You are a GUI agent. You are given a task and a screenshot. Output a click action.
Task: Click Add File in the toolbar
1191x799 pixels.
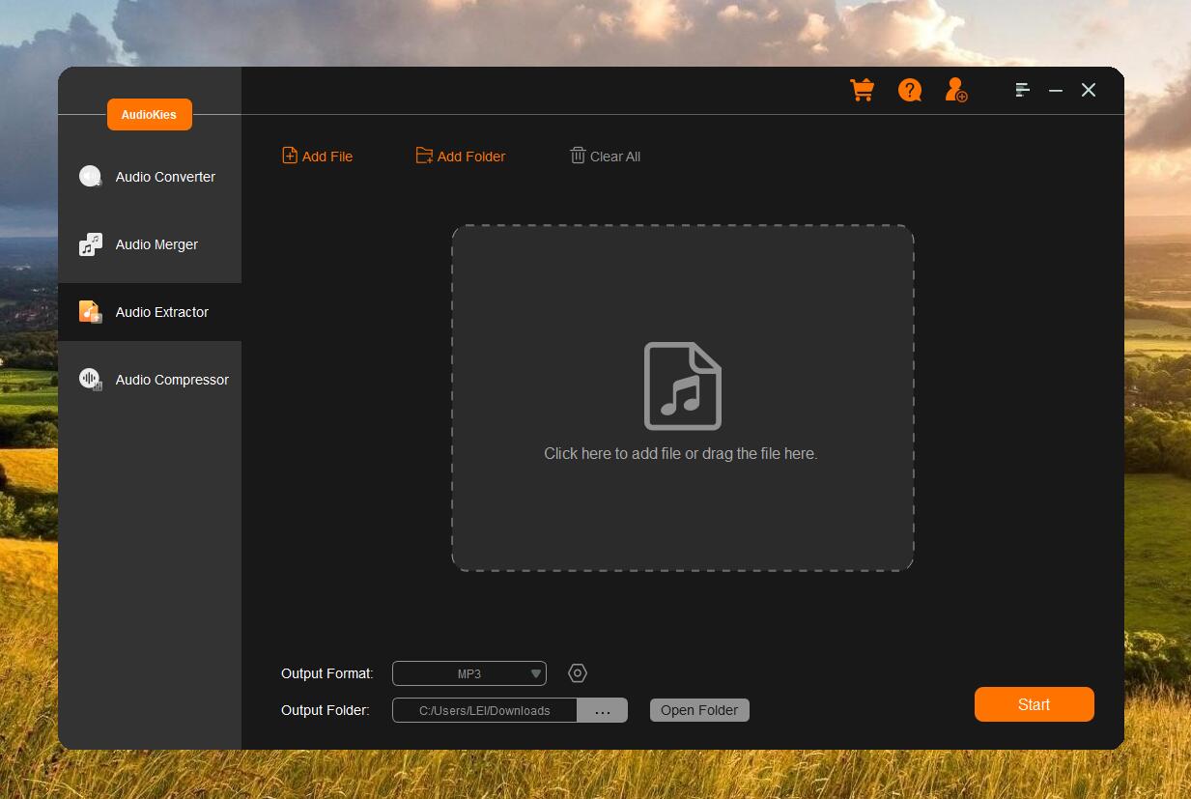(318, 157)
